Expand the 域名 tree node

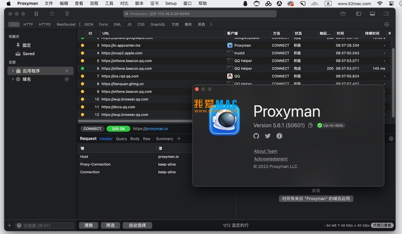tap(13, 79)
